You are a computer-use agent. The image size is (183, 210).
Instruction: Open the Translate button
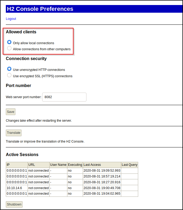(14, 133)
